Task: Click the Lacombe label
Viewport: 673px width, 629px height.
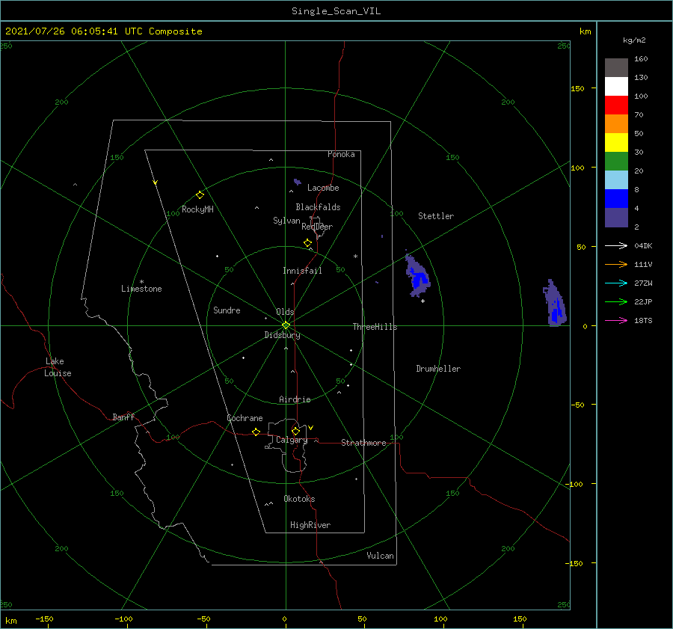Action: point(323,188)
